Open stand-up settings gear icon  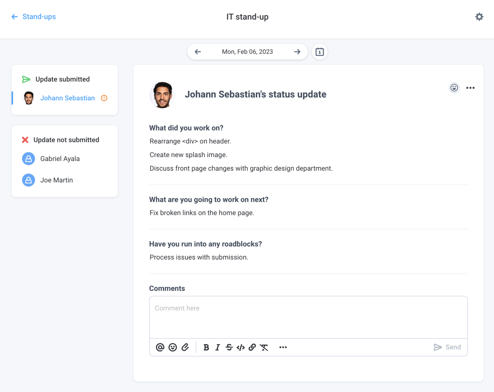coord(479,17)
